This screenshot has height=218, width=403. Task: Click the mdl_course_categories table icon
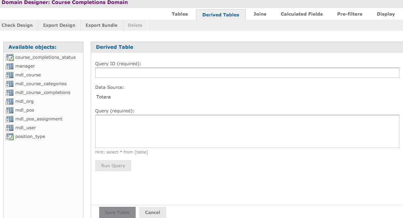10,84
